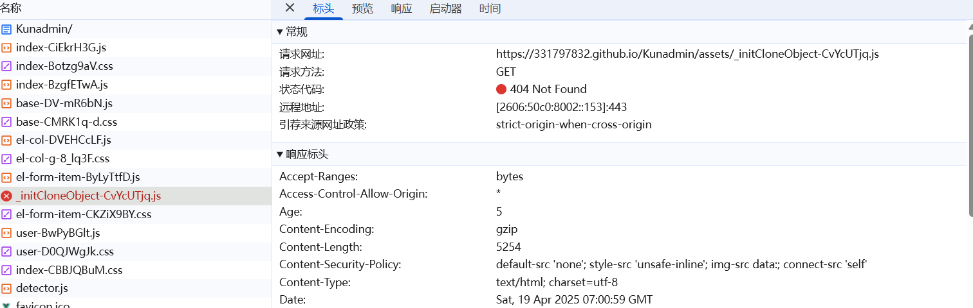Click the script icon beside el-form-item-ByLyTtfD.js
The height and width of the screenshot is (308, 973).
click(x=6, y=177)
